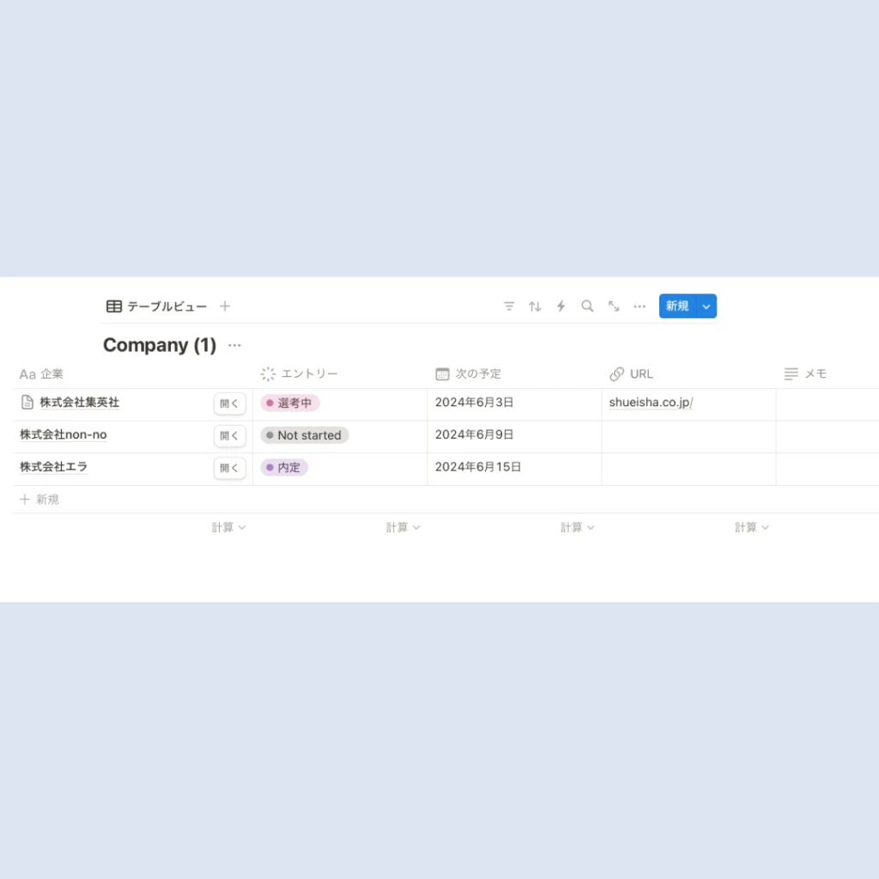The height and width of the screenshot is (879, 879).
Task: Click the 選考中 status tag
Action: point(290,403)
